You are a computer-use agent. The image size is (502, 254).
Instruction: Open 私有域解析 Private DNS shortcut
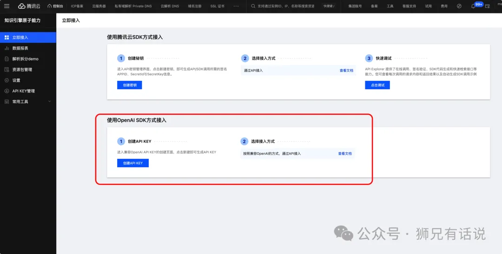133,6
